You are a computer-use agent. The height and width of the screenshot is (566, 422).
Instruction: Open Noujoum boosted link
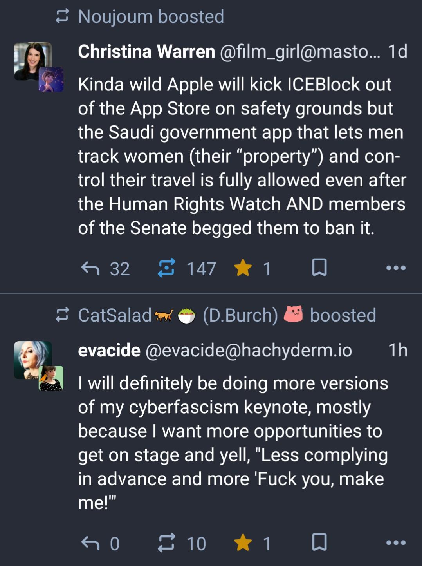coord(151,17)
